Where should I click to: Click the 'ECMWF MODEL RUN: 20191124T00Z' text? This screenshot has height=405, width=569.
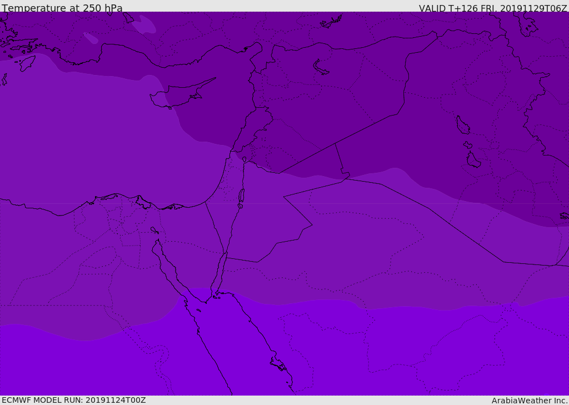click(x=74, y=401)
